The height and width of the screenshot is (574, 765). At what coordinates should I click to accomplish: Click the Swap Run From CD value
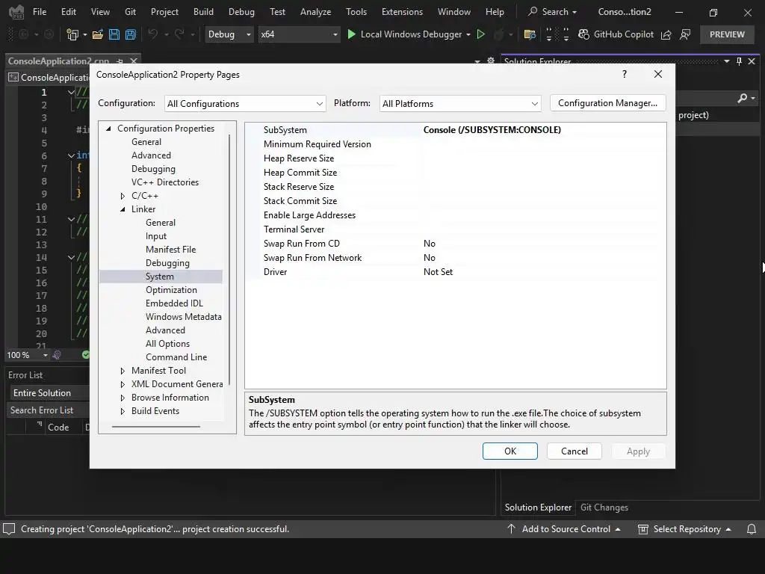430,244
